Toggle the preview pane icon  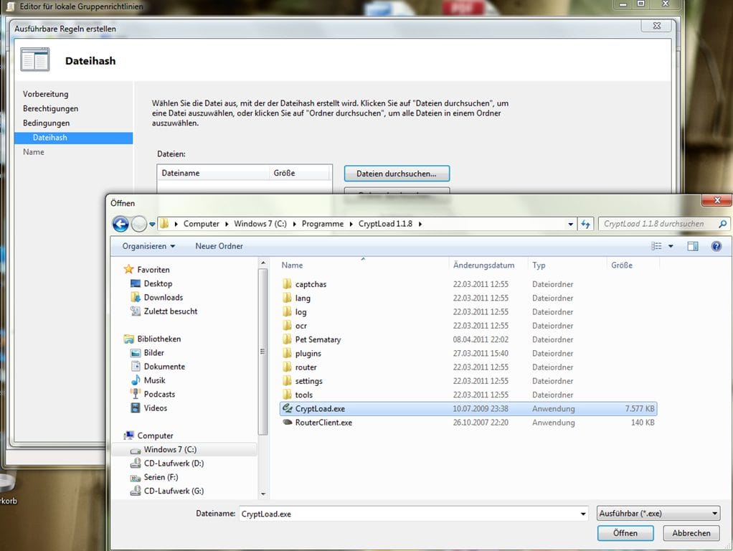692,246
